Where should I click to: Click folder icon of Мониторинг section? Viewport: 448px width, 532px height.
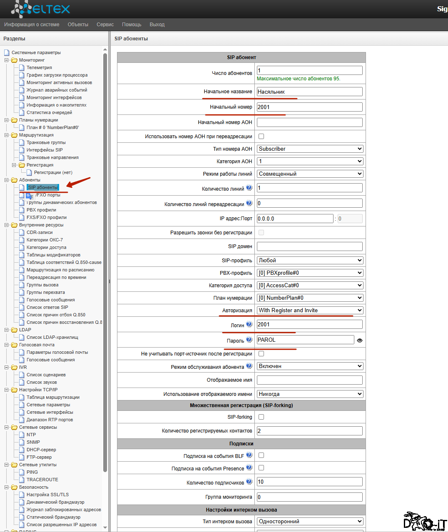click(14, 60)
